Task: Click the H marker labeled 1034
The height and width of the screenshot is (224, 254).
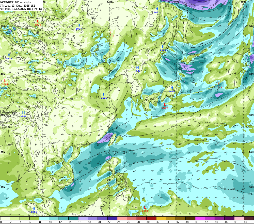Action: tap(137, 68)
